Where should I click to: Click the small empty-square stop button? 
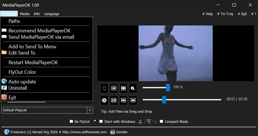pyautogui.click(x=104, y=88)
